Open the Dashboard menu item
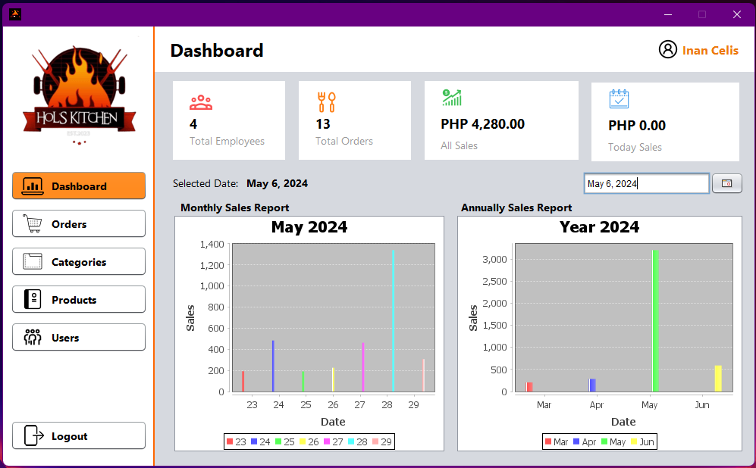The image size is (756, 468). pos(79,186)
